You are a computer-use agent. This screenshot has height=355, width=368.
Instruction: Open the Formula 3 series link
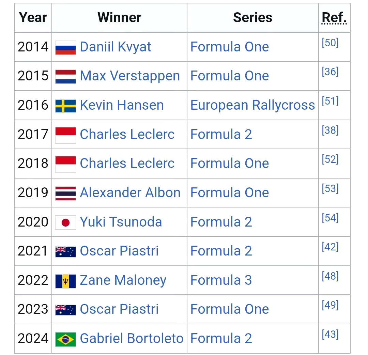[221, 280]
